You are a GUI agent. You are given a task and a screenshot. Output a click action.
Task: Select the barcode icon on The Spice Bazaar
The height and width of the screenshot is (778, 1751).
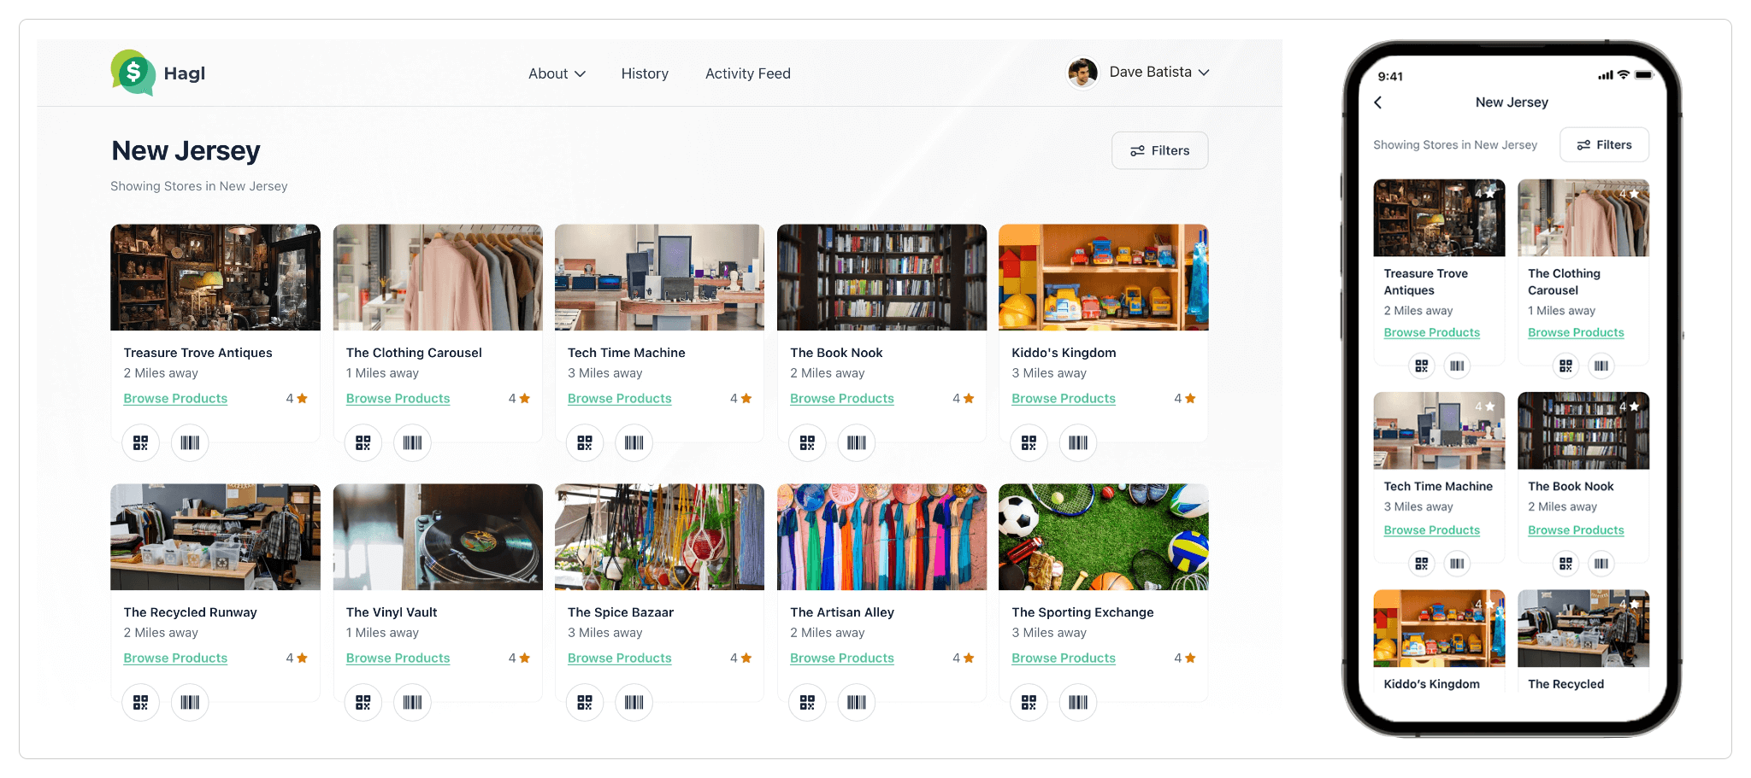pyautogui.click(x=634, y=702)
